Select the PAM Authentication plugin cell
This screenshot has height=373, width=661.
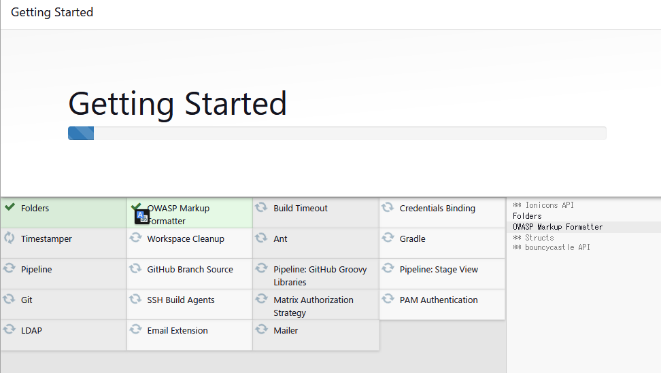tap(442, 304)
